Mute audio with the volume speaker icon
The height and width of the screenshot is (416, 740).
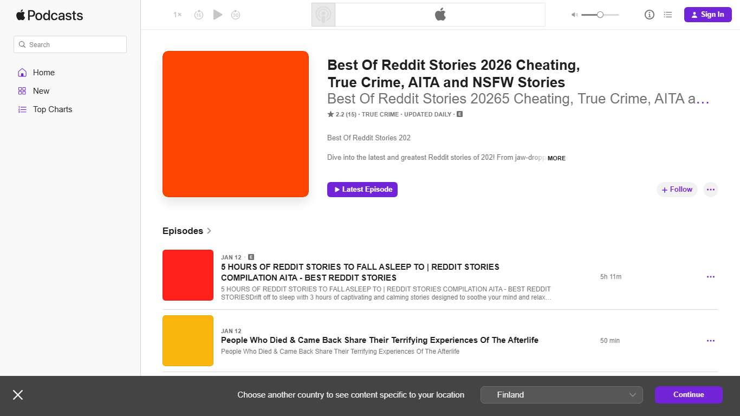tap(574, 15)
